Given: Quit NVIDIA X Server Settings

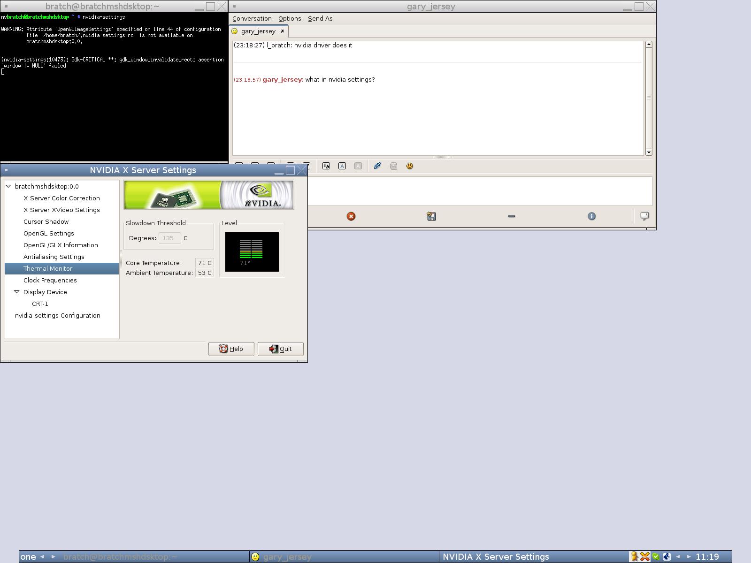Looking at the screenshot, I should (281, 349).
